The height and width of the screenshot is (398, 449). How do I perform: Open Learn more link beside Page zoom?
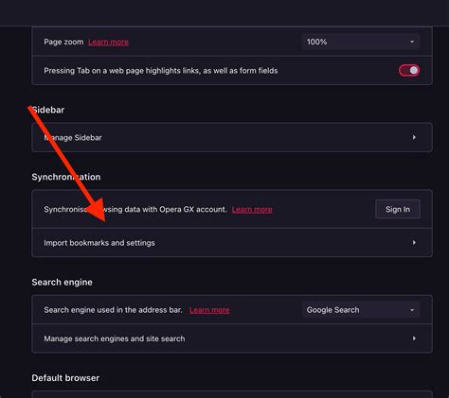point(108,42)
